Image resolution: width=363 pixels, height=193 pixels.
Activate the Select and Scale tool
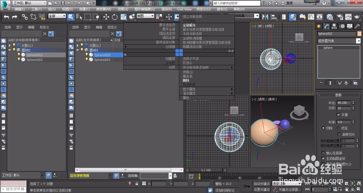coord(123,17)
